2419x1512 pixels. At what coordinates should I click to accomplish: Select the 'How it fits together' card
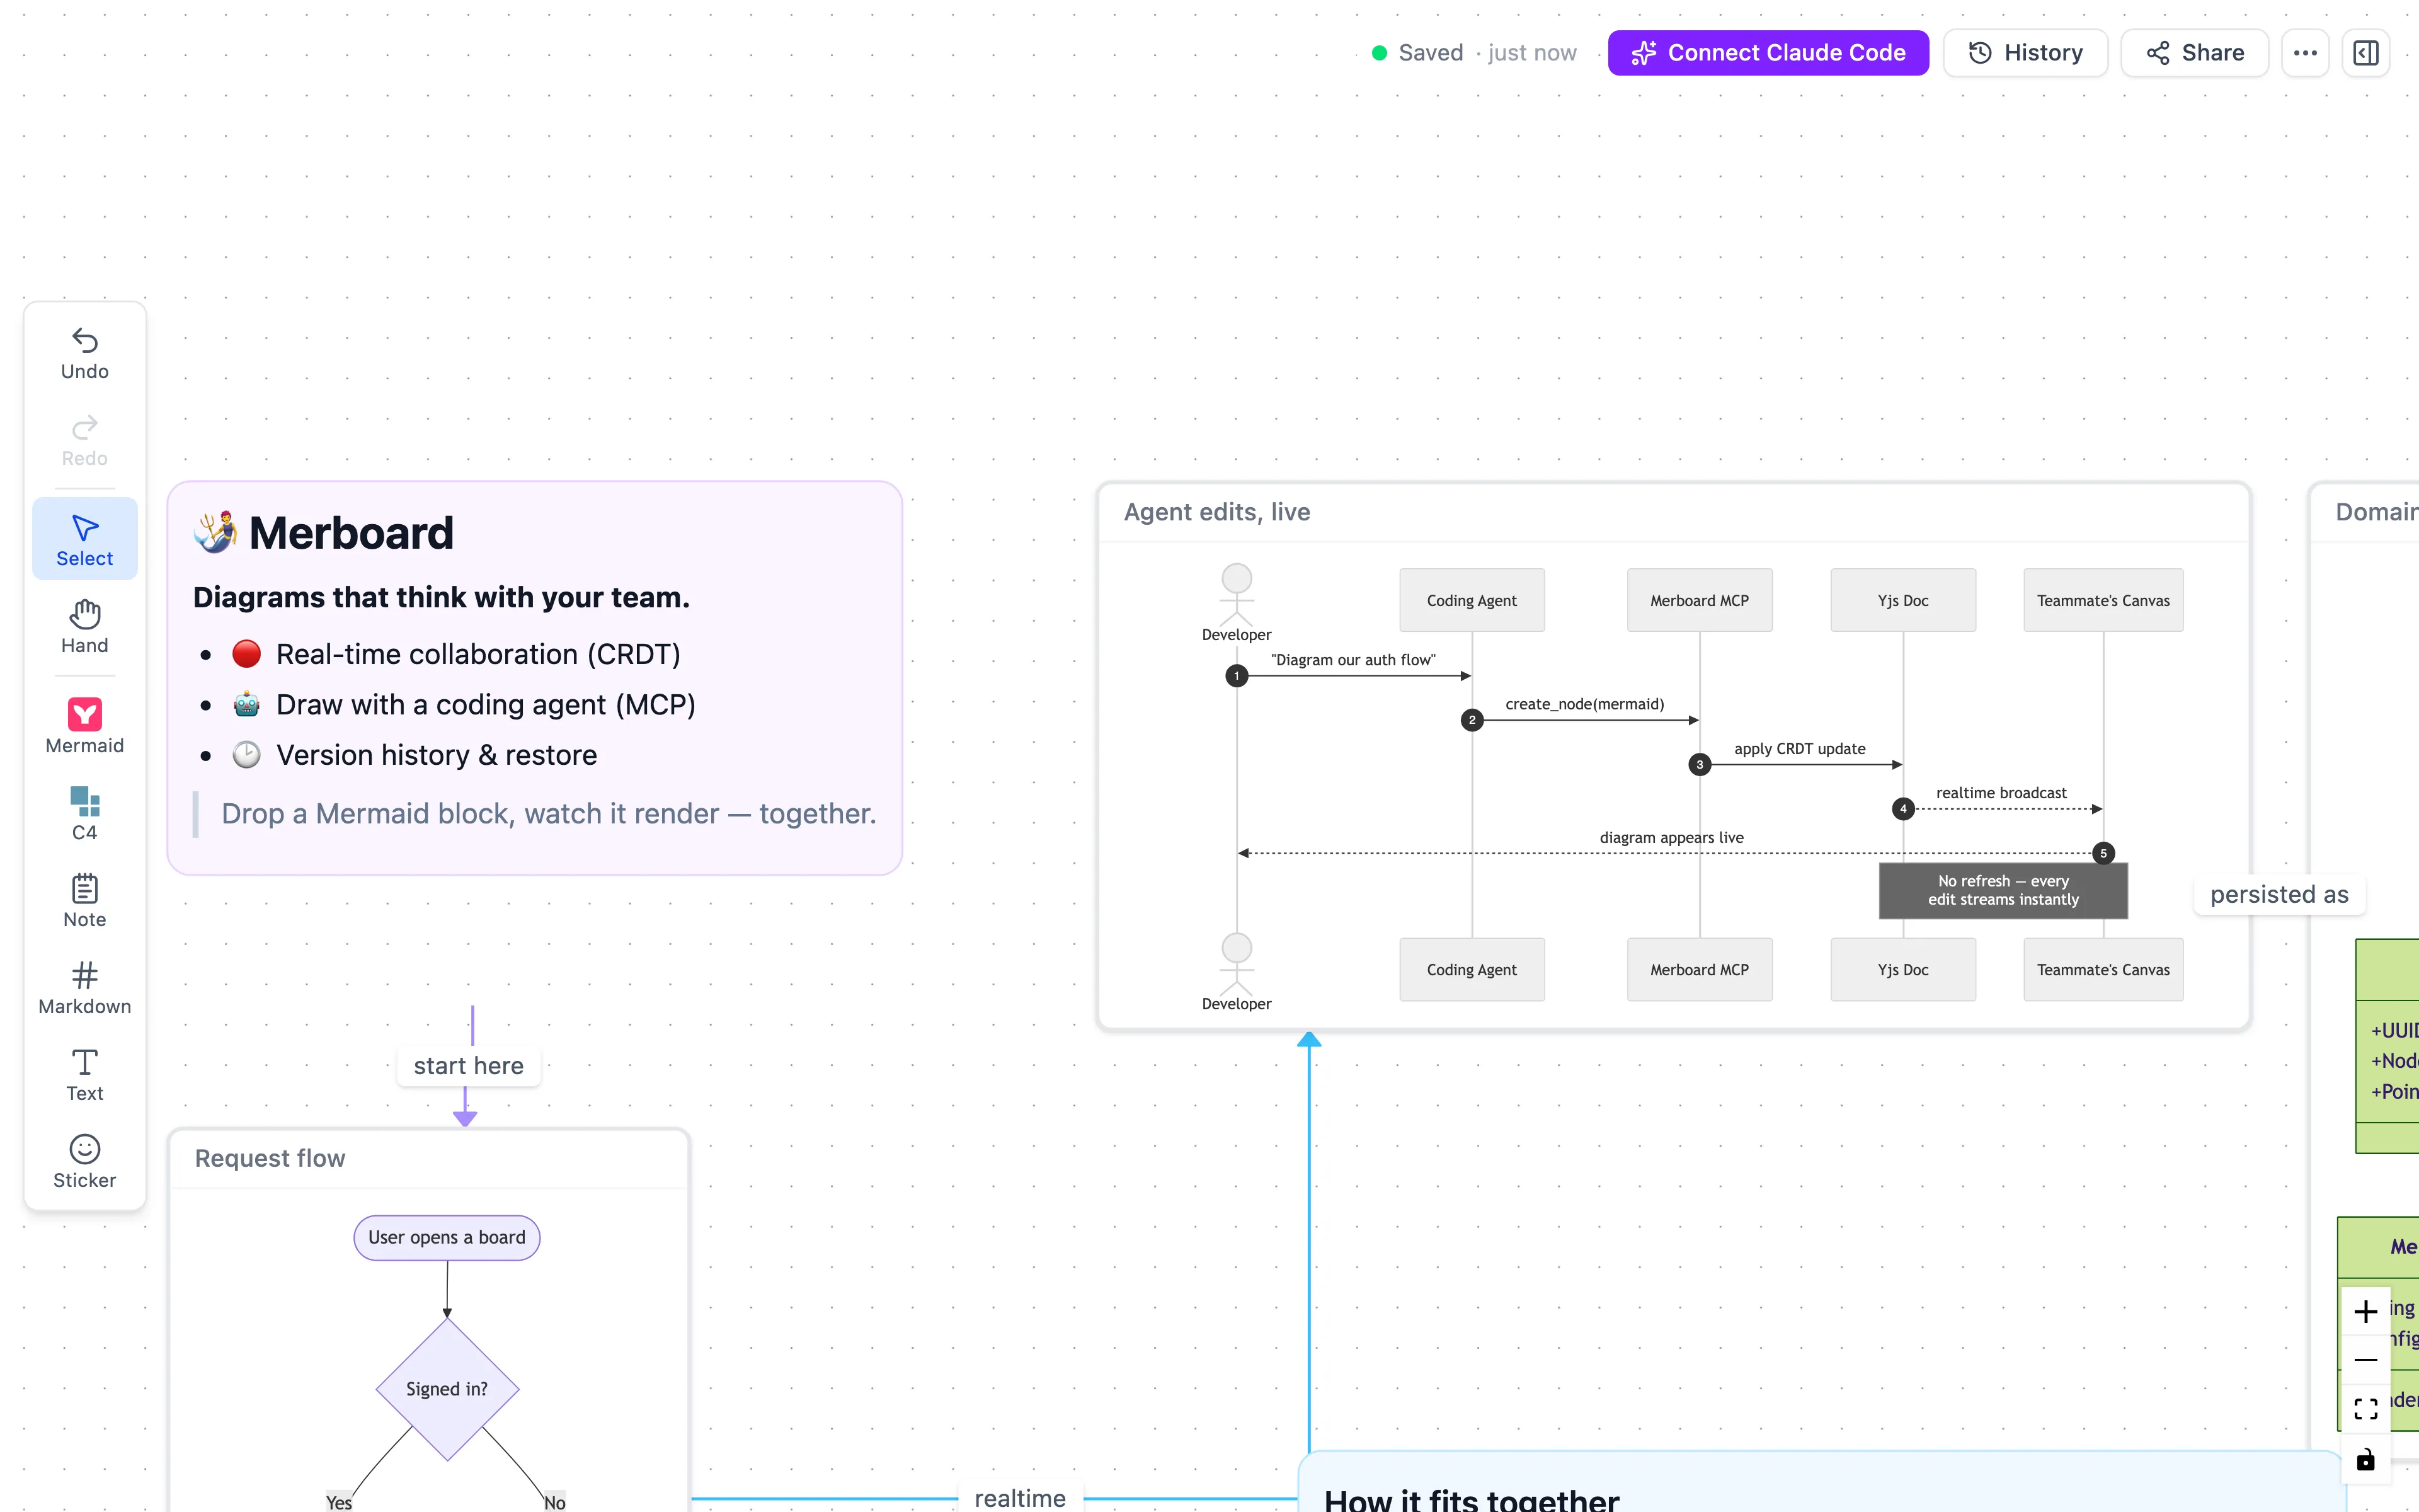click(1821, 1482)
